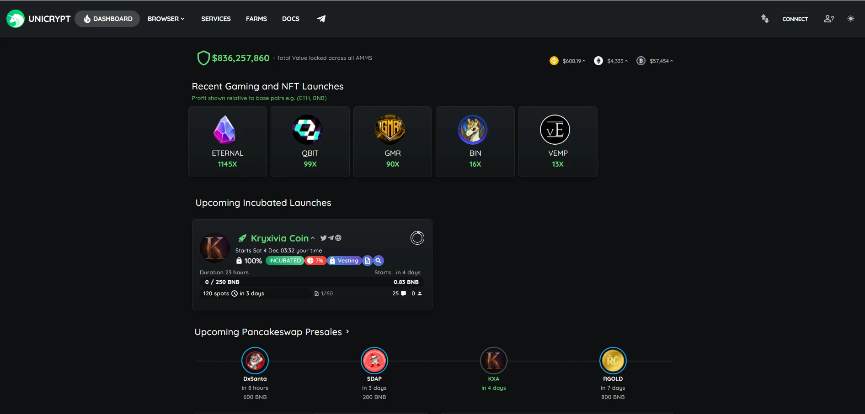Screen dimensions: 865x414
Task: Open Kryxivia's Twitter icon
Action: (323, 238)
